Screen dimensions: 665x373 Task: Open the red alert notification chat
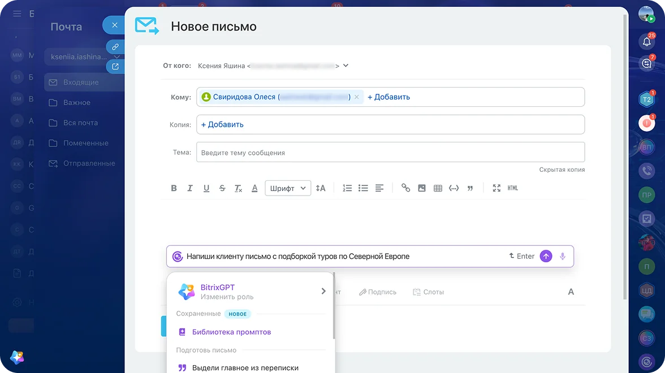point(646,123)
